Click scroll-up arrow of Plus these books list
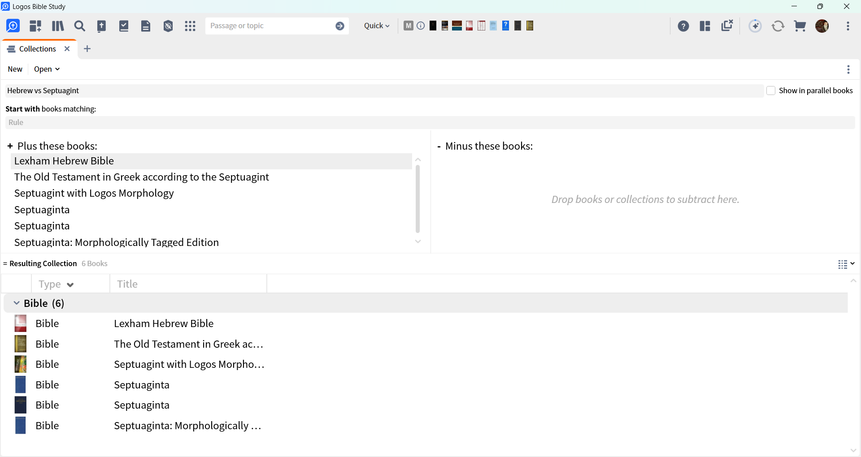 [x=418, y=160]
